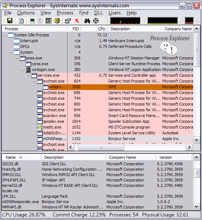The image size is (202, 220).
Task: Select kernel32.dll in the DLL list
Action: [x=97, y=185]
